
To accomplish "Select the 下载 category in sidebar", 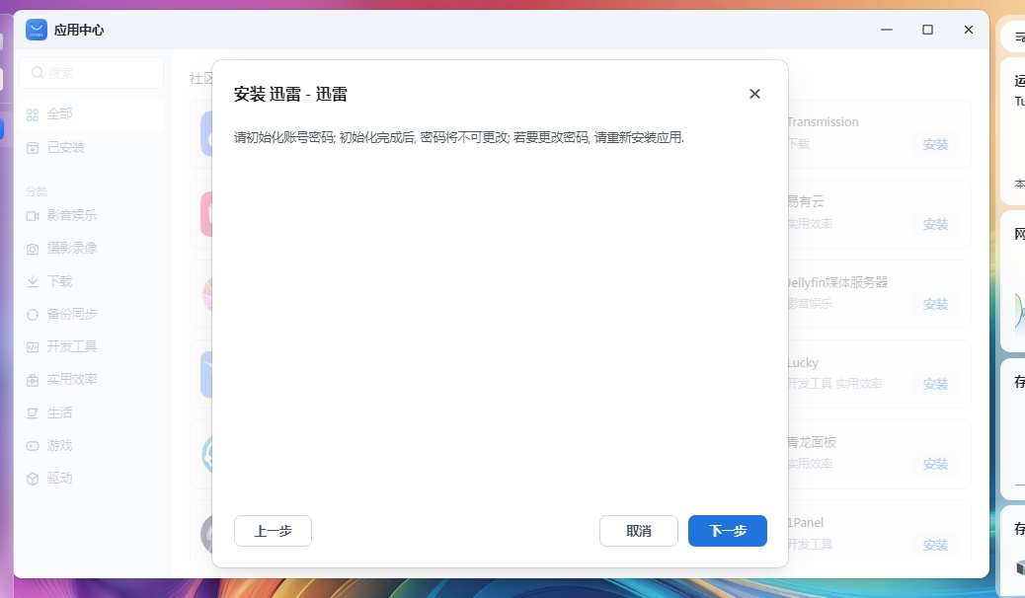I will 92,281.
